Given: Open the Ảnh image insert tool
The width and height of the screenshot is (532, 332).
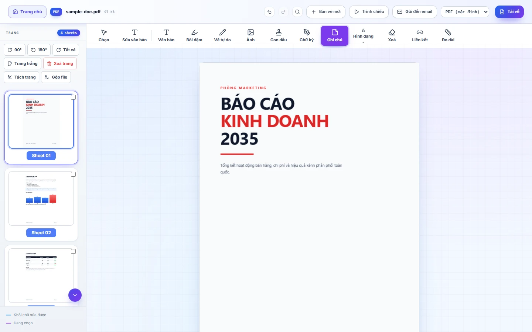Looking at the screenshot, I should tap(250, 36).
